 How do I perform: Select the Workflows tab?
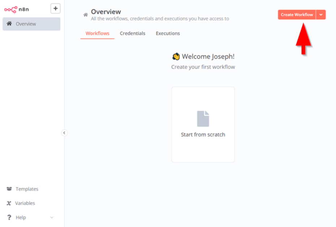coord(97,33)
